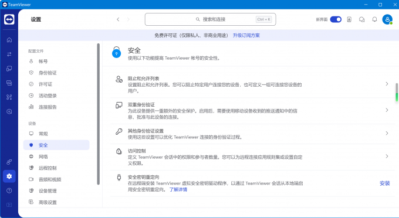Select 许可证 in settings menu

tap(56, 84)
